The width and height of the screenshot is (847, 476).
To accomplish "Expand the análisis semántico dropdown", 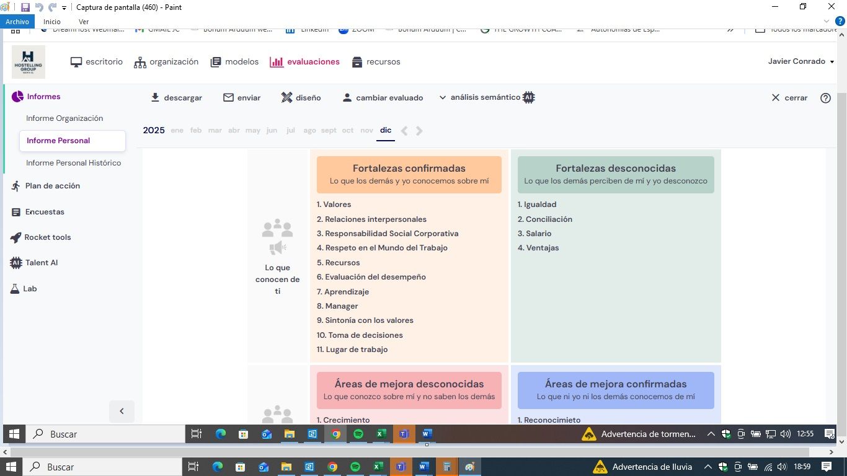I will tap(443, 97).
